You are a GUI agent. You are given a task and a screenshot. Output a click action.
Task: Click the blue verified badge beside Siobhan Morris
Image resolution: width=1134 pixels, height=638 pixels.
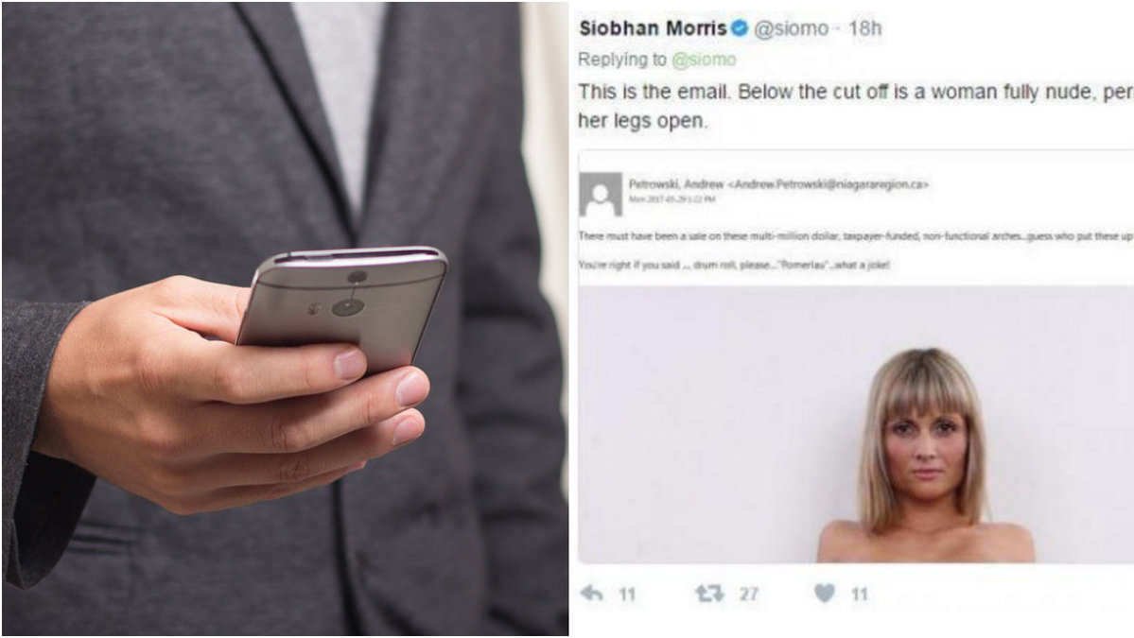tap(739, 28)
